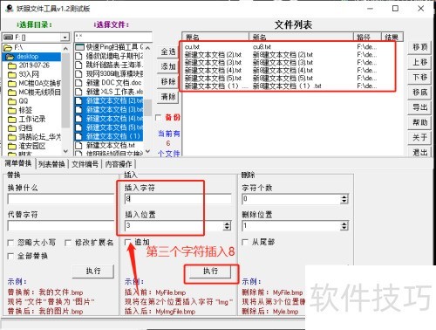
Task: Click the 下移 move-down button
Action: point(420,77)
